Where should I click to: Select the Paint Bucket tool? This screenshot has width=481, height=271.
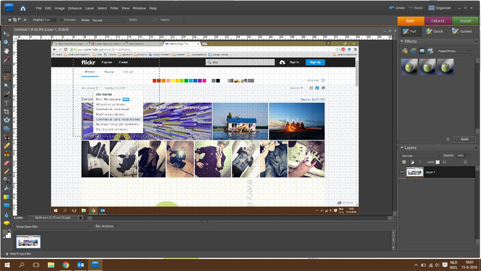7,188
